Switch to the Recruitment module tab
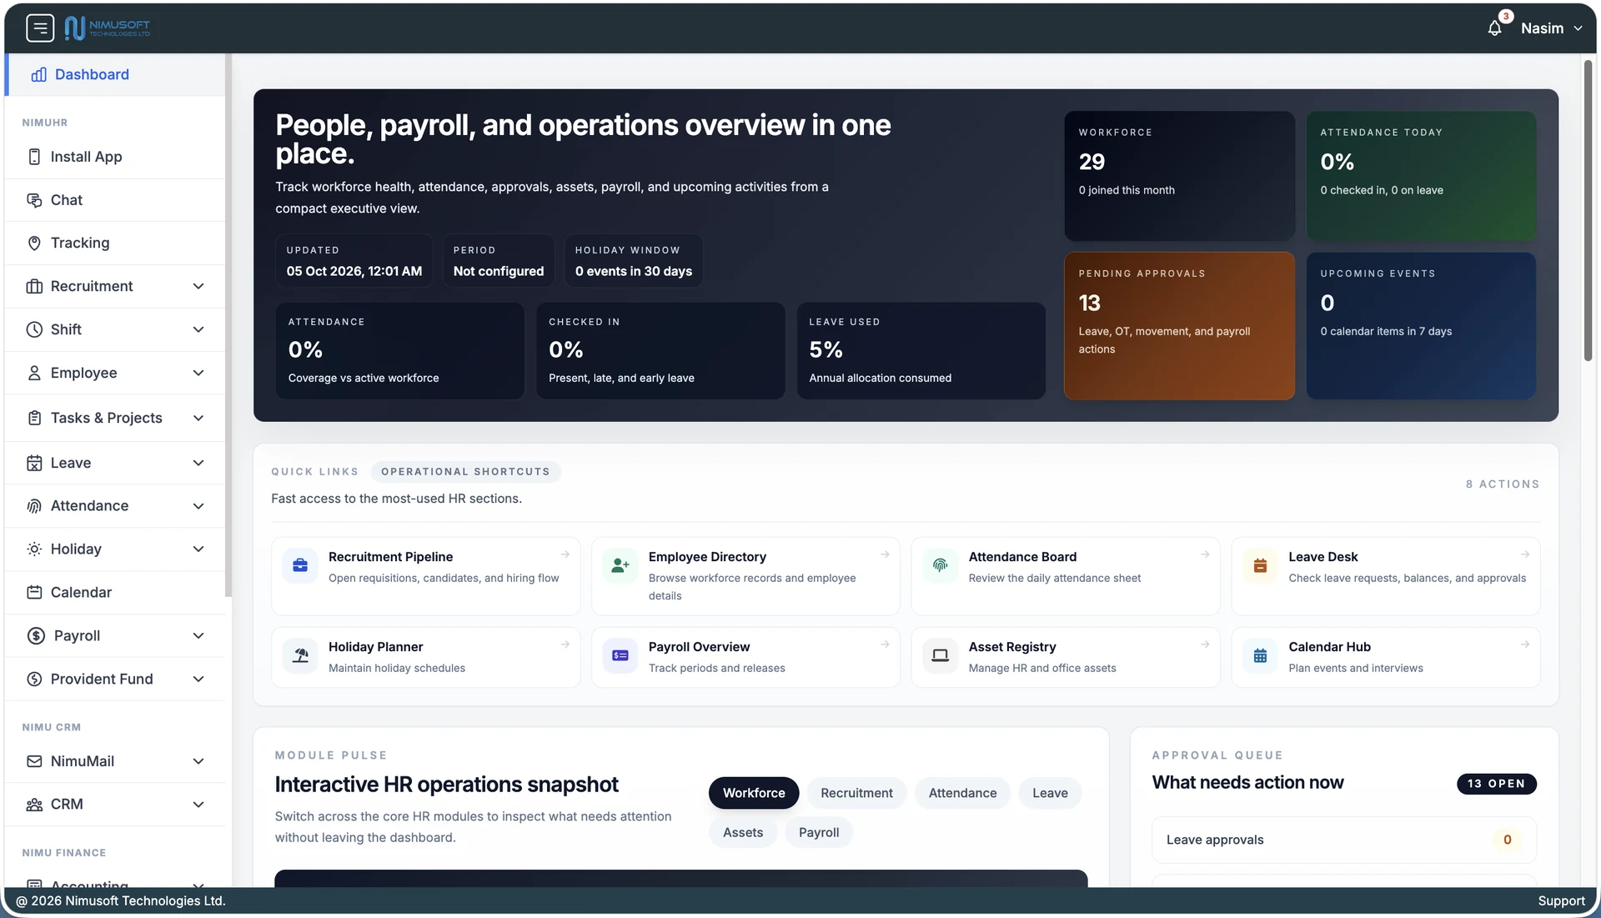This screenshot has height=918, width=1601. 856,793
